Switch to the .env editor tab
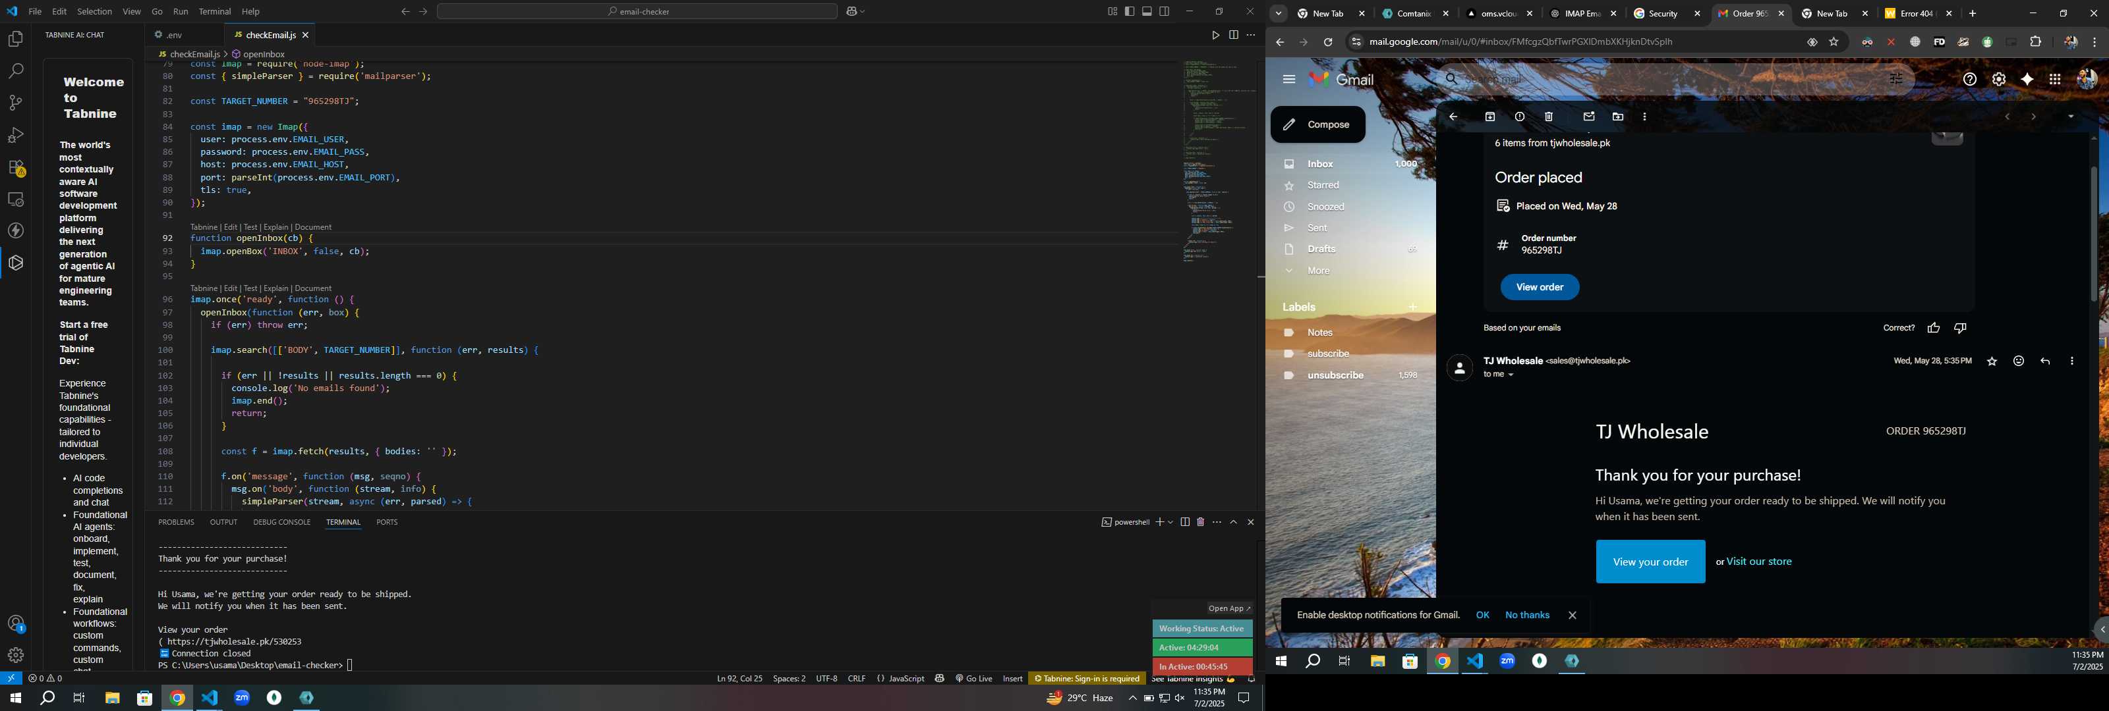This screenshot has height=711, width=2109. point(175,35)
